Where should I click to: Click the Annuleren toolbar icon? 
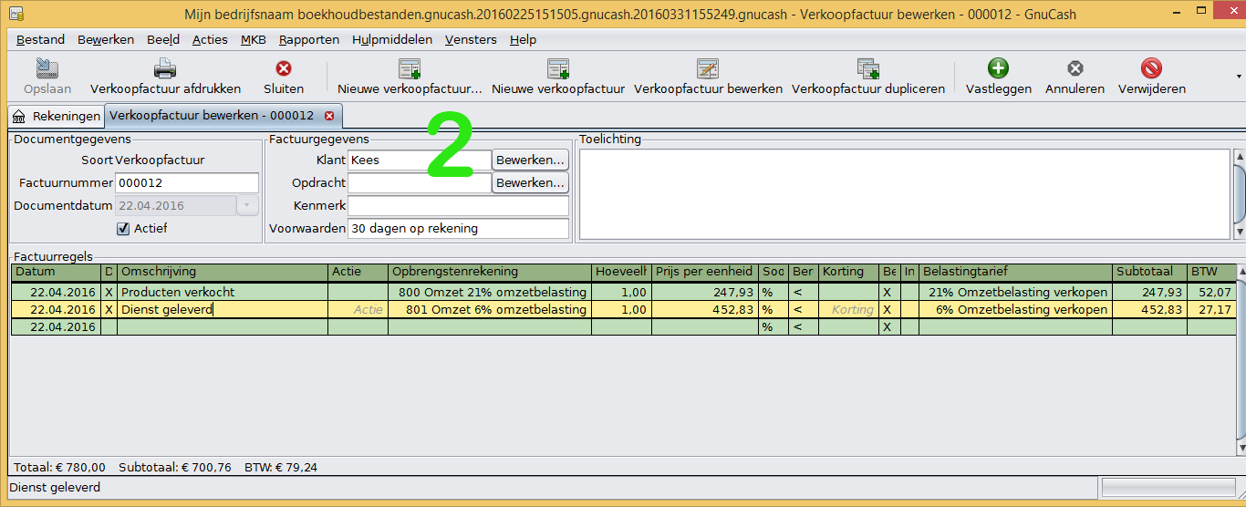click(x=1075, y=68)
